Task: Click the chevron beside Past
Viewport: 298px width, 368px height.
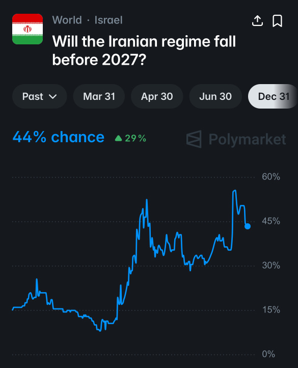Action: pos(53,96)
